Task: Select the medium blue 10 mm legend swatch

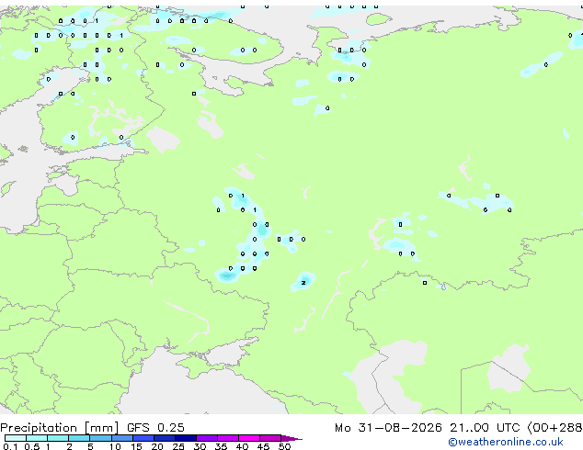Action: tap(121, 438)
